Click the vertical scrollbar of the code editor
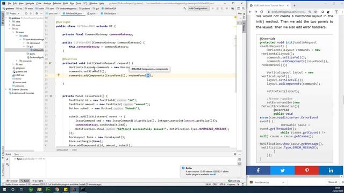The image size is (344, 193). pyautogui.click(x=235, y=63)
